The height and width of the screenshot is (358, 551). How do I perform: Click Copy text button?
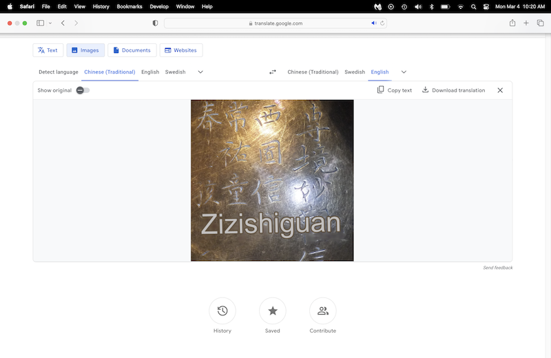coord(395,90)
